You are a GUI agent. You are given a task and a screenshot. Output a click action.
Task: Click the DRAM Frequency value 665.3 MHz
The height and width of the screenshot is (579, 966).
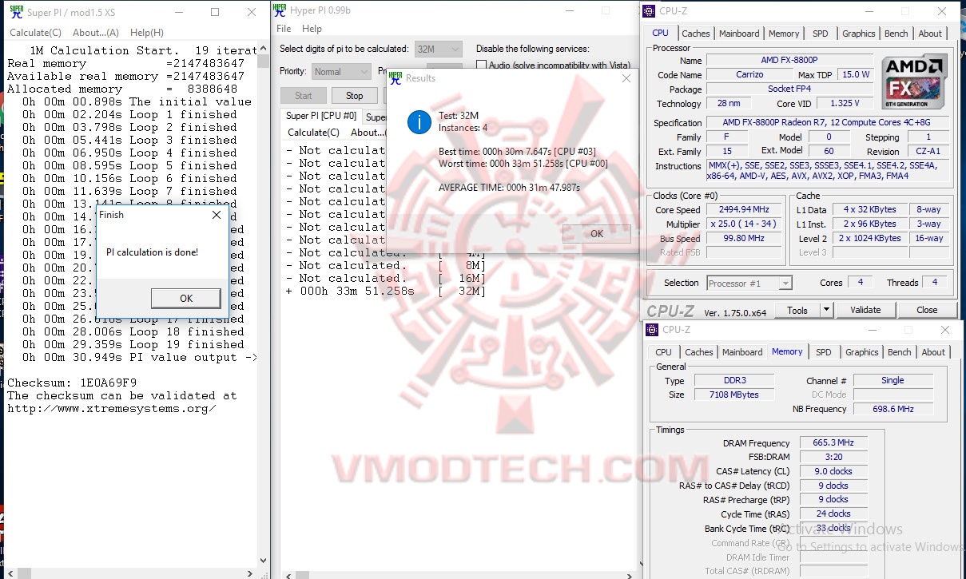833,442
